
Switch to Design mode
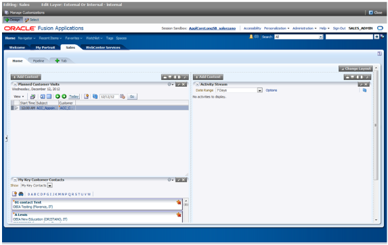(x=13, y=20)
